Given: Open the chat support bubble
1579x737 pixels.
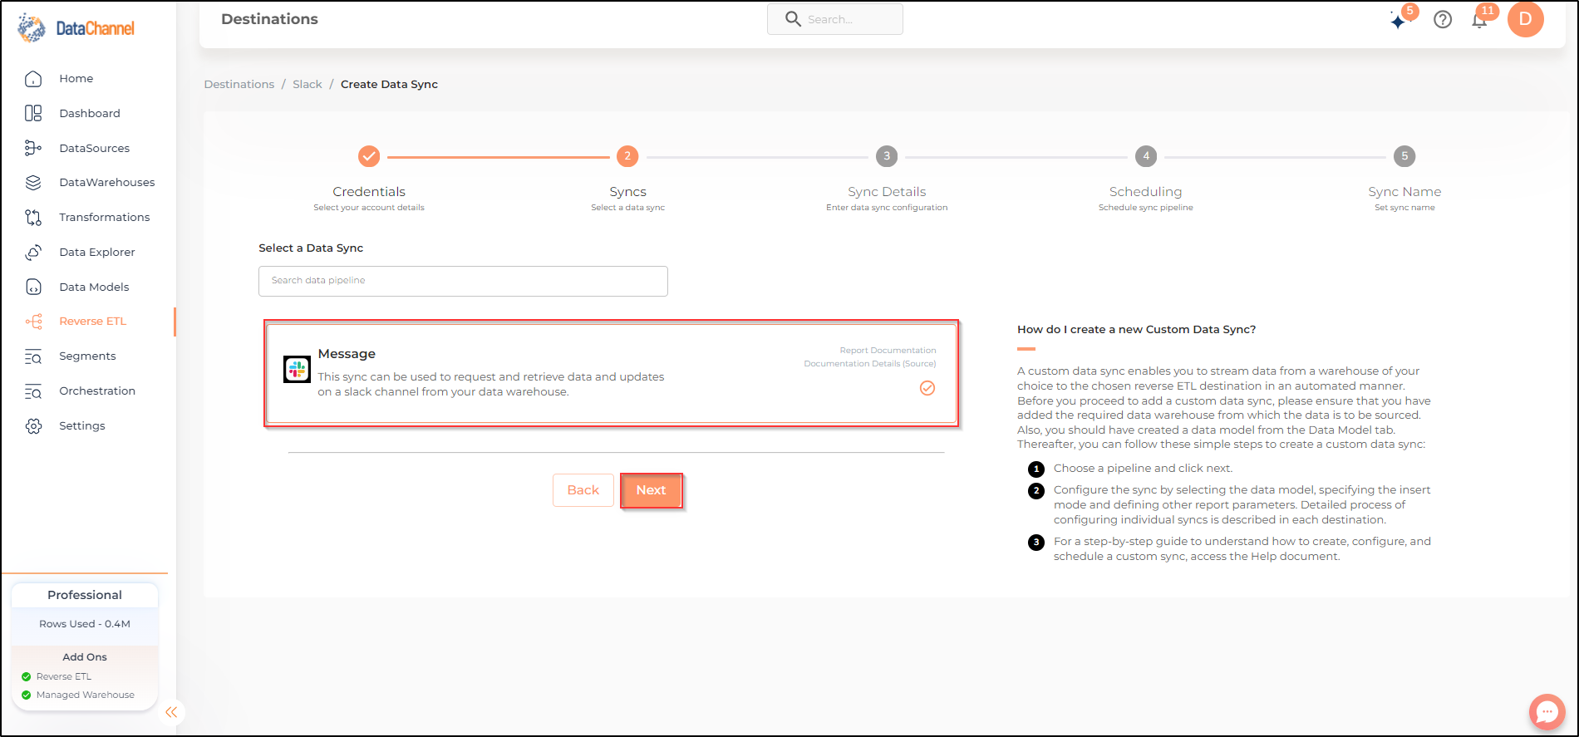Looking at the screenshot, I should [x=1547, y=711].
